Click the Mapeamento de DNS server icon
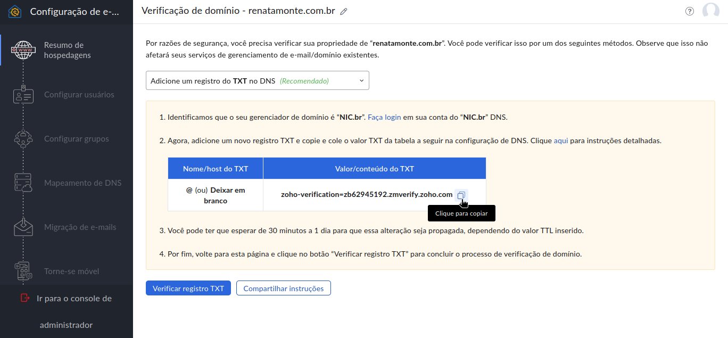Screen dimensions: 728x338 (x=23, y=183)
